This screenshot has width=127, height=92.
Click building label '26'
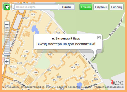(12, 83)
